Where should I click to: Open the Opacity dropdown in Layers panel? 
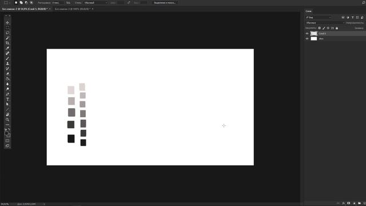[355, 23]
